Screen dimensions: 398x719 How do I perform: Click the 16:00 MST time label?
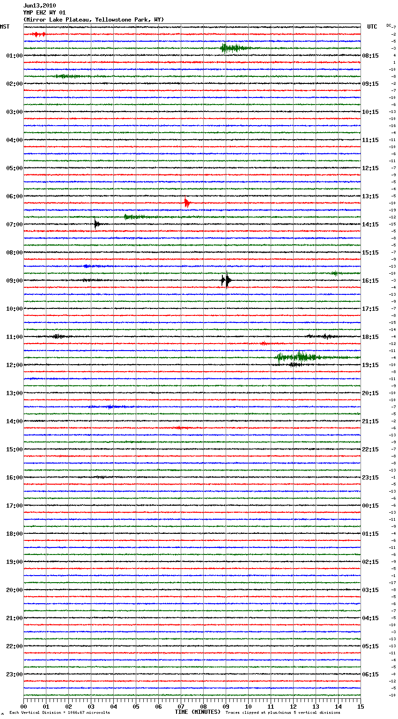15,478
